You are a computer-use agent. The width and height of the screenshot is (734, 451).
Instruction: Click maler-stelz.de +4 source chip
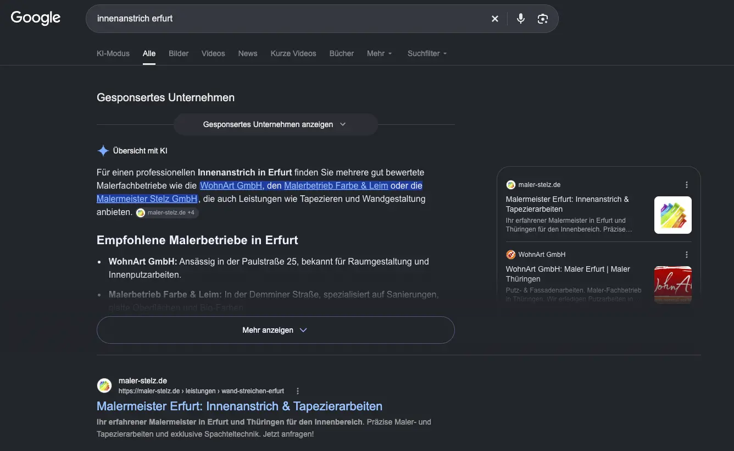(x=167, y=212)
